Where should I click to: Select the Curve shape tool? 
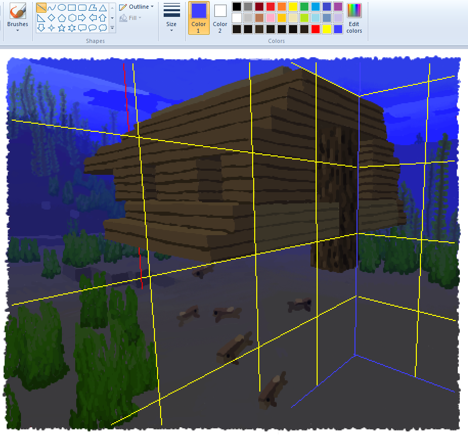(51, 8)
